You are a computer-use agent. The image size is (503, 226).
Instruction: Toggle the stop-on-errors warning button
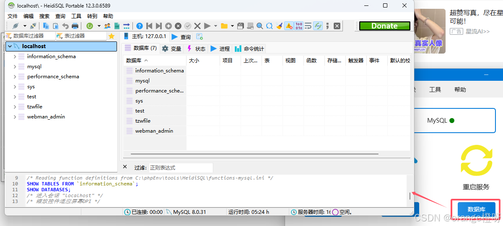pos(289,26)
